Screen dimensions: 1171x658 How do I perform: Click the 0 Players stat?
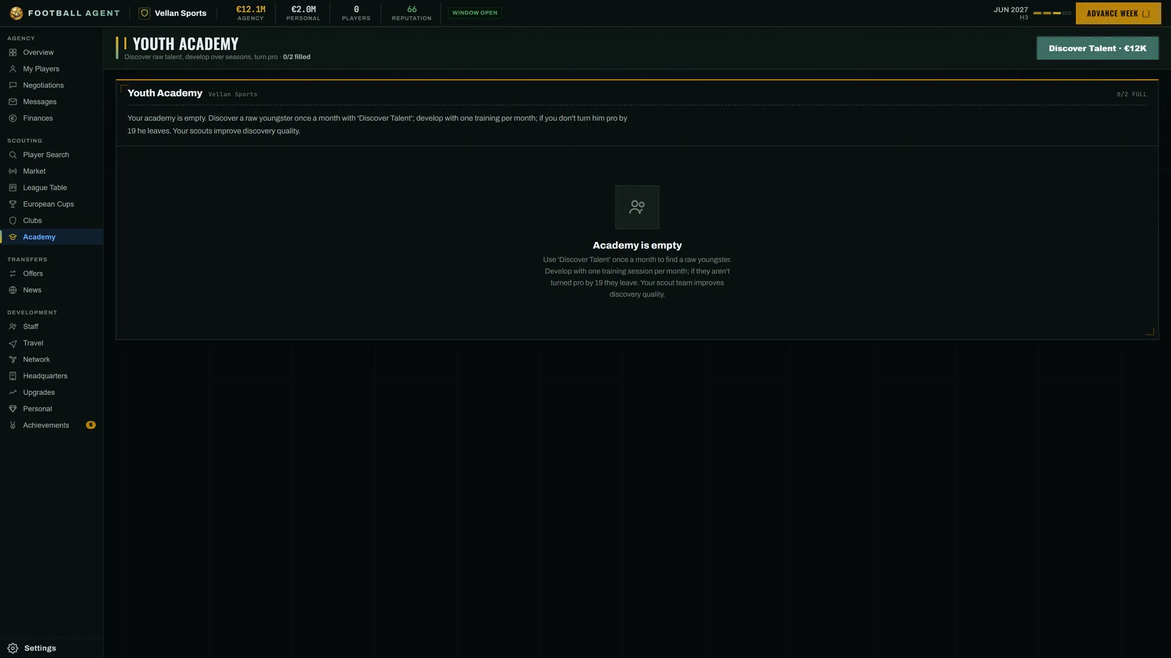pos(356,13)
